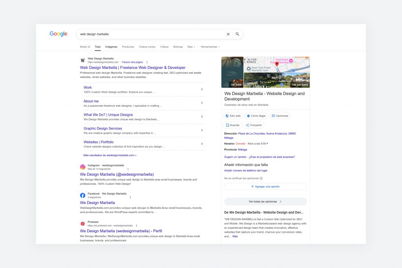Open the Graphic Design Services sitelink

point(103,128)
